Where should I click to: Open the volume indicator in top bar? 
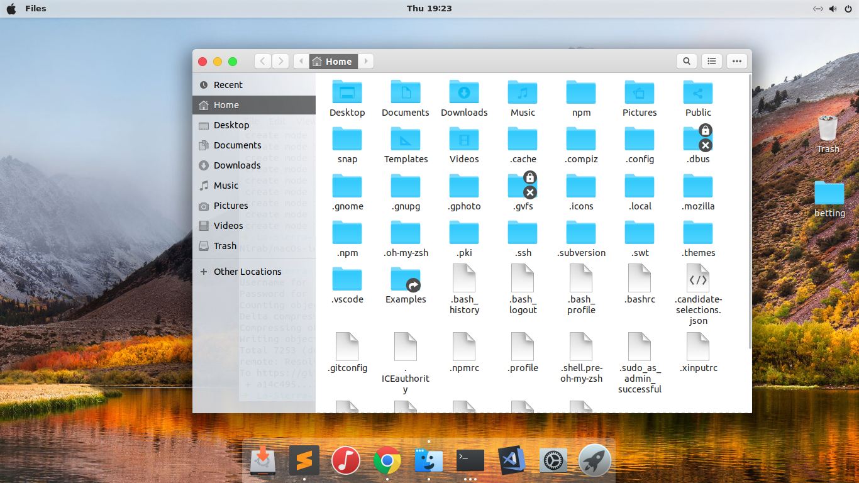(x=833, y=9)
